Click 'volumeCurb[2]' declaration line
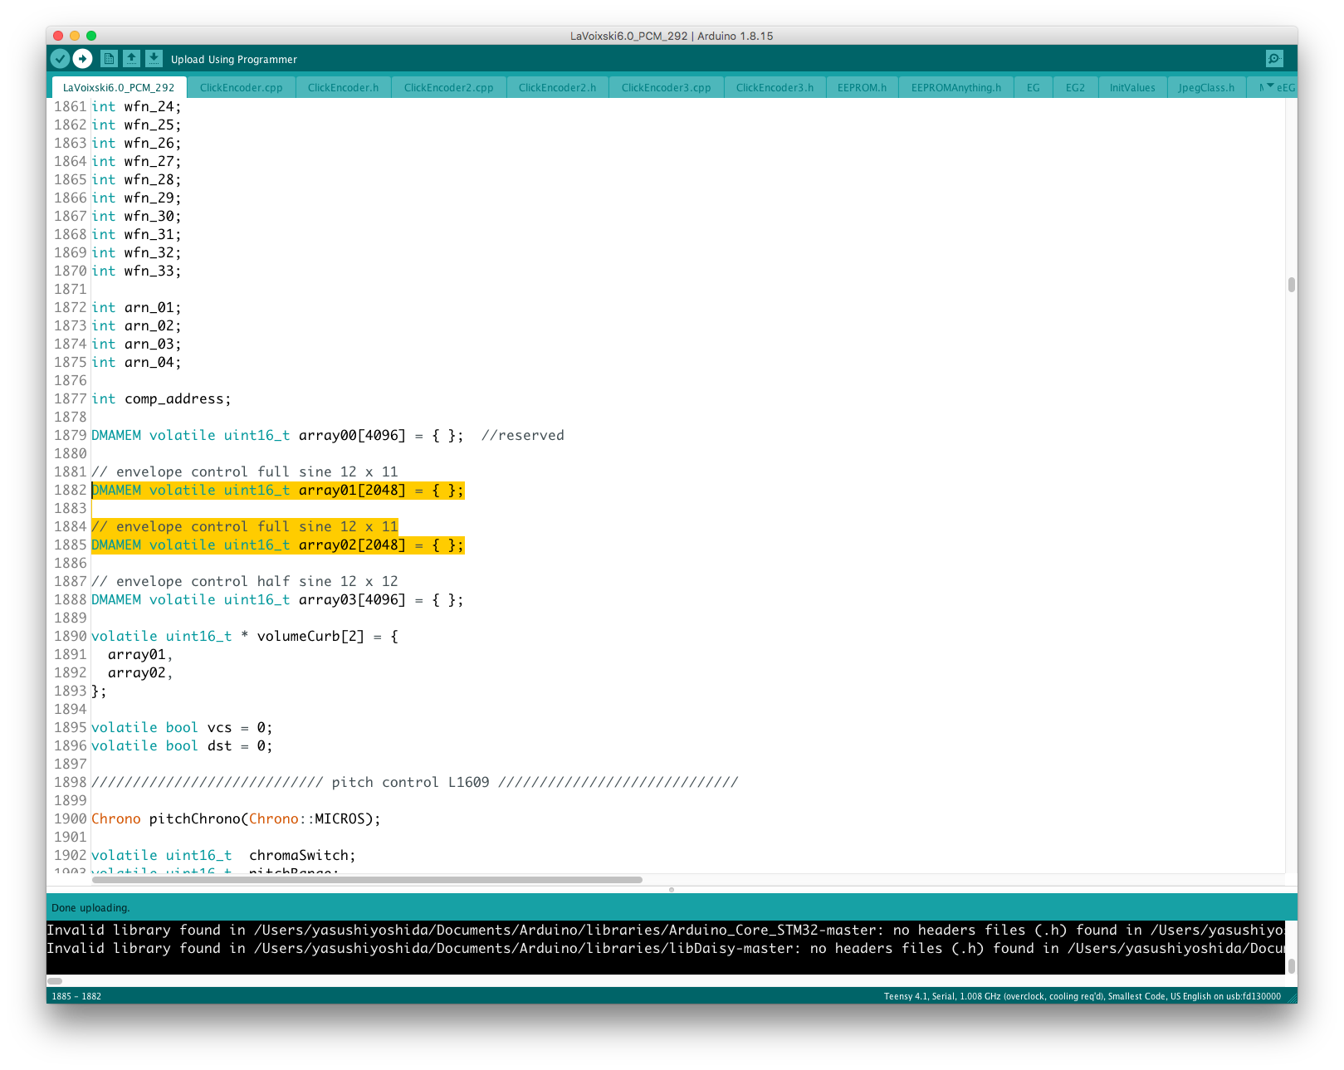Image resolution: width=1344 pixels, height=1070 pixels. (244, 637)
